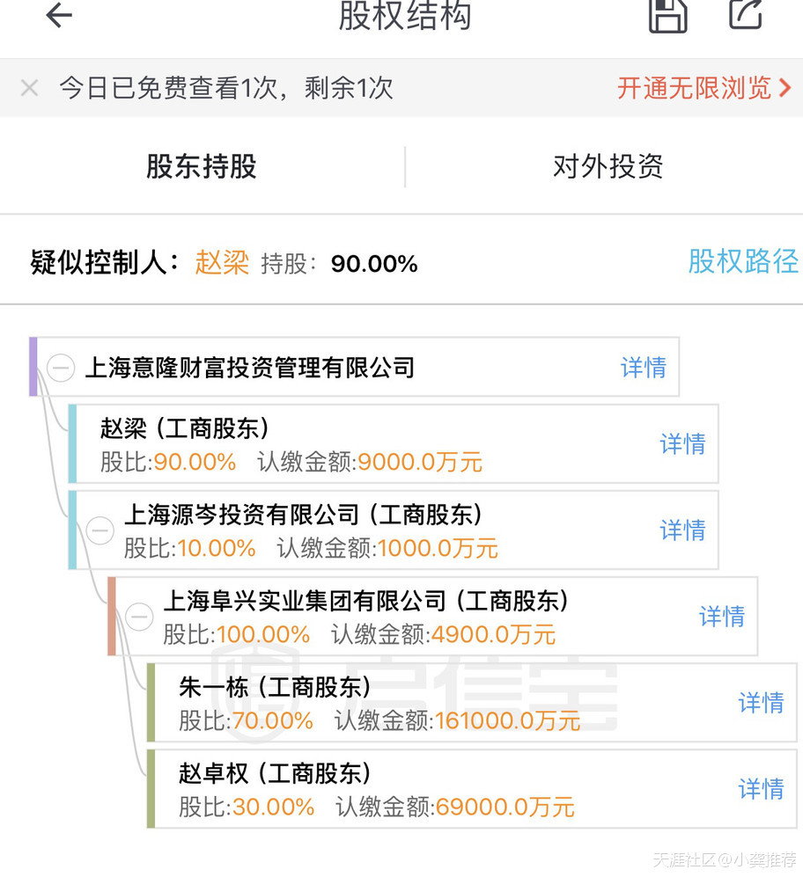Select the 股东持股 tab
The image size is (803, 877).
tap(200, 166)
